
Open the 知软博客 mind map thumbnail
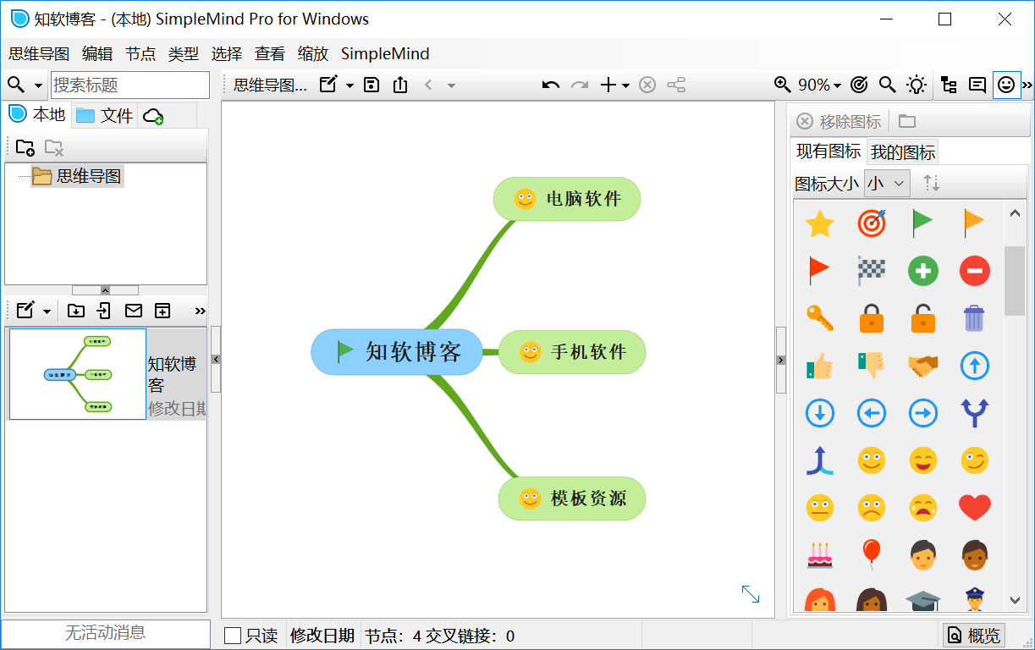(78, 374)
